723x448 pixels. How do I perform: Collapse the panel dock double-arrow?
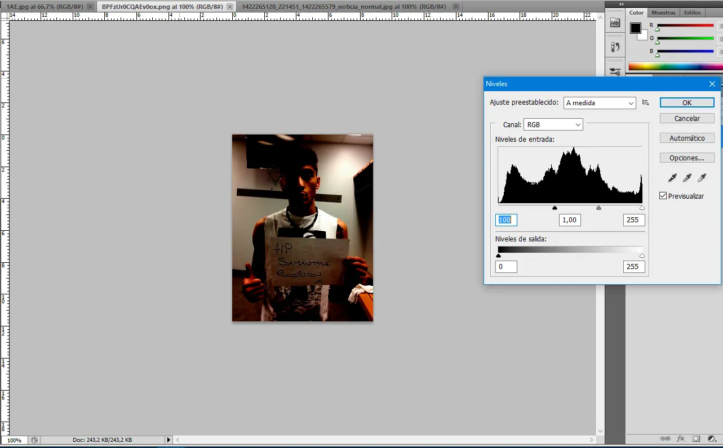pos(622,3)
